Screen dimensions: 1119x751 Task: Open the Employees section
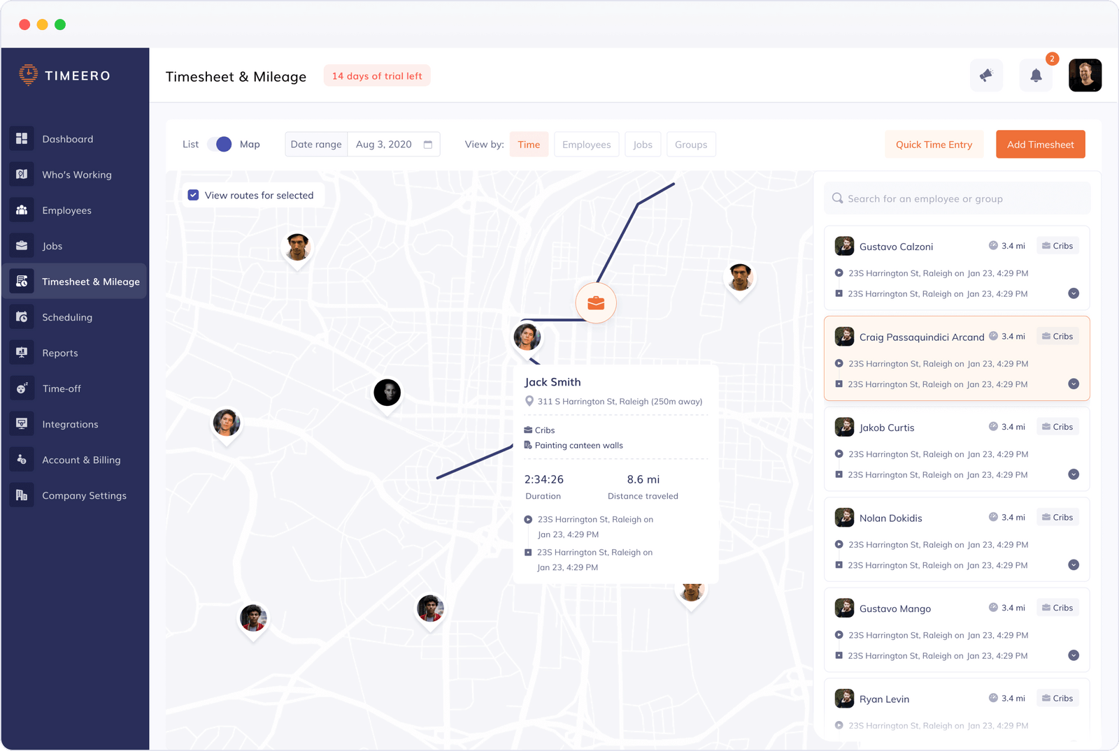[66, 210]
